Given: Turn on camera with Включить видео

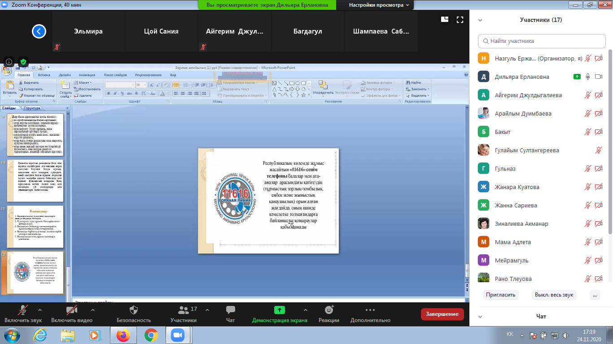Looking at the screenshot, I should click(x=71, y=310).
